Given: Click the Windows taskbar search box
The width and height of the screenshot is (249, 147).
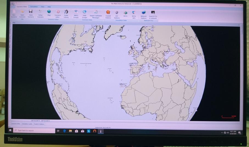Looking at the screenshot, I should pos(33,131).
